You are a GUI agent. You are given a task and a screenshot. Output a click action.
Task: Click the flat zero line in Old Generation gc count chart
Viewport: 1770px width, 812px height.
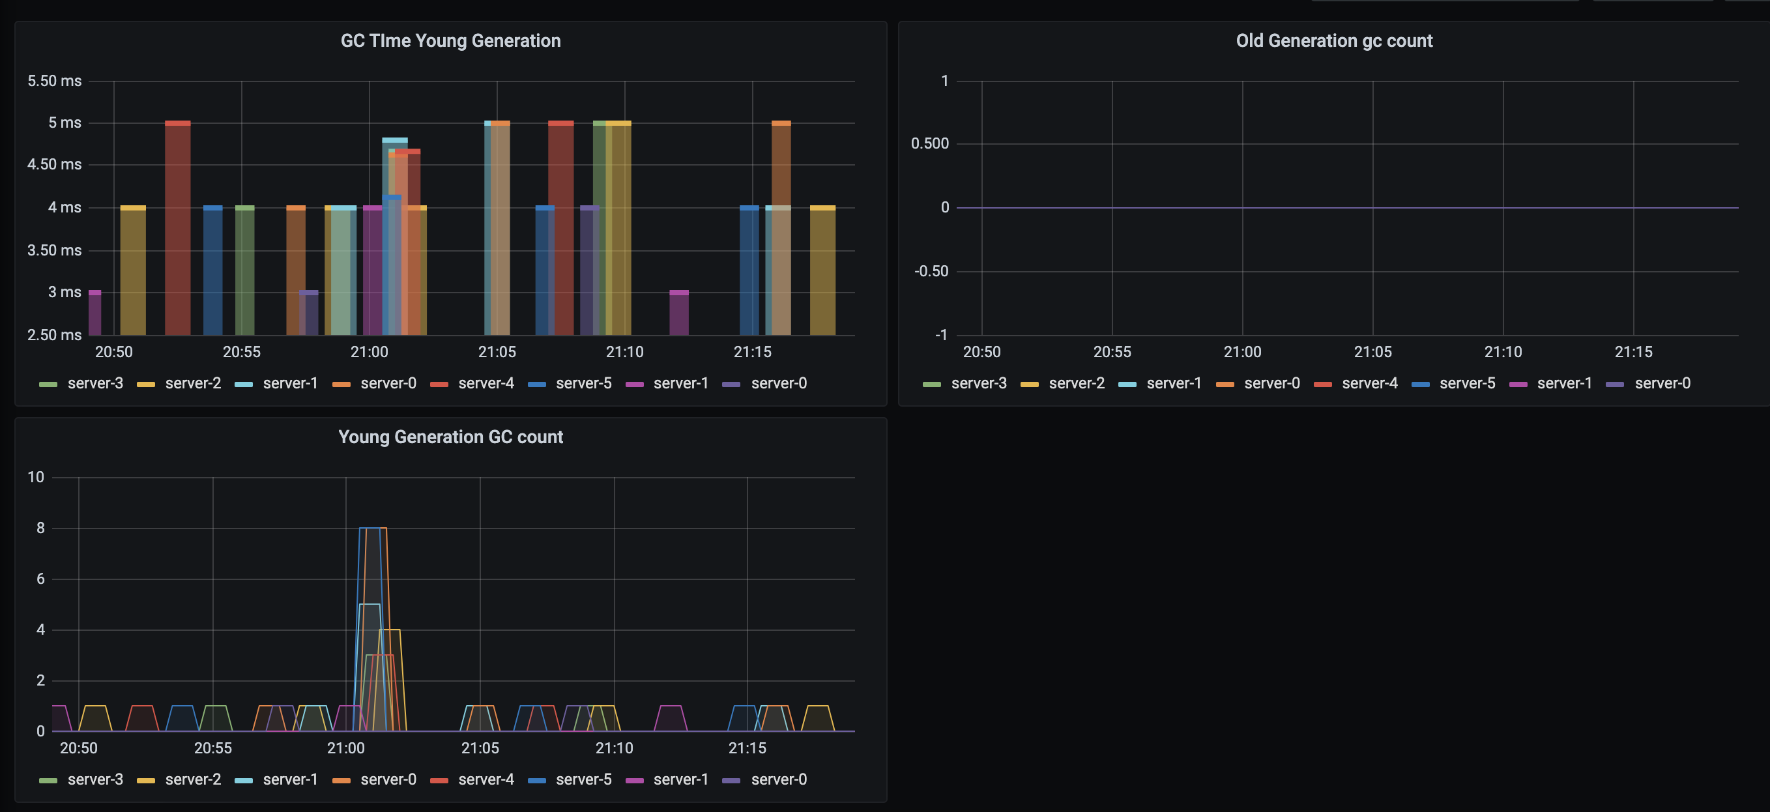point(1347,207)
